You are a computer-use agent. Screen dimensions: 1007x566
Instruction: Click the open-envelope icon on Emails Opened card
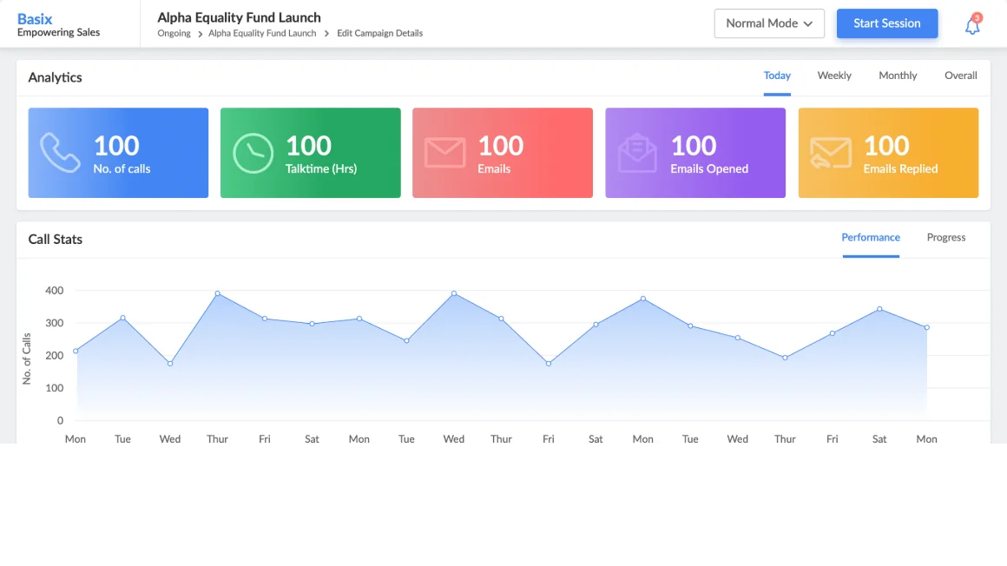(x=638, y=153)
